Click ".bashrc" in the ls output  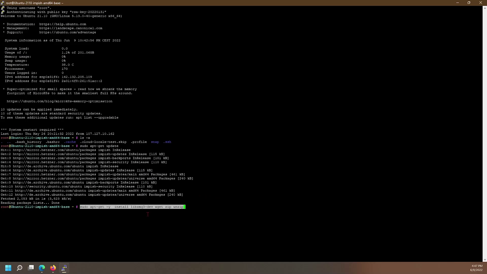[x=53, y=142]
